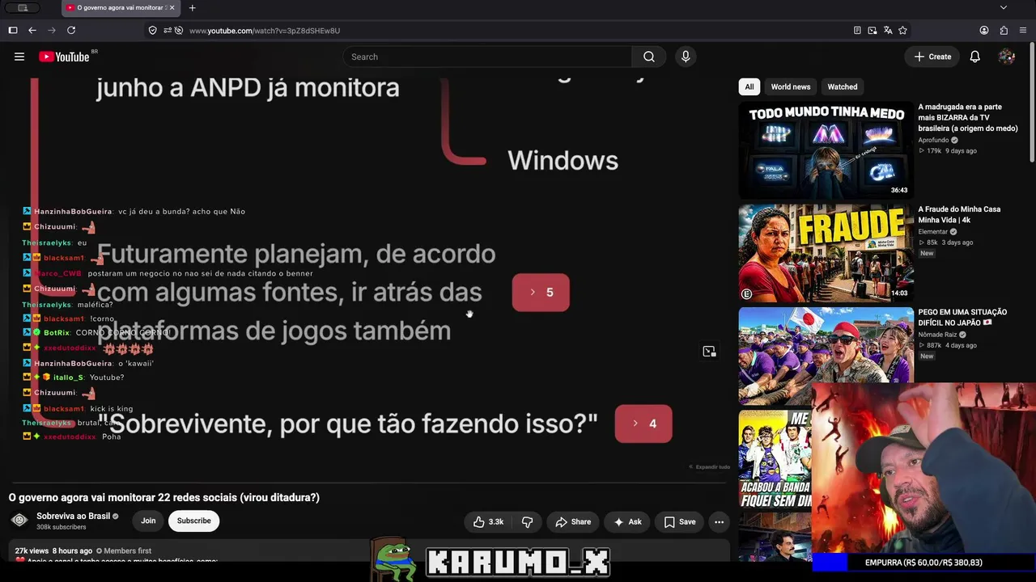Click the Join membership button
The image size is (1036, 582).
point(148,521)
